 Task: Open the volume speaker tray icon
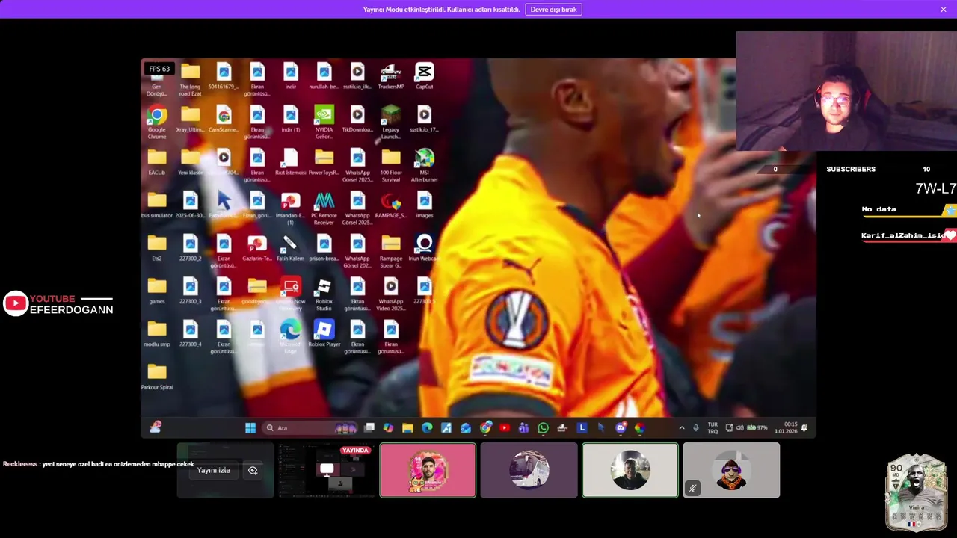(x=739, y=427)
